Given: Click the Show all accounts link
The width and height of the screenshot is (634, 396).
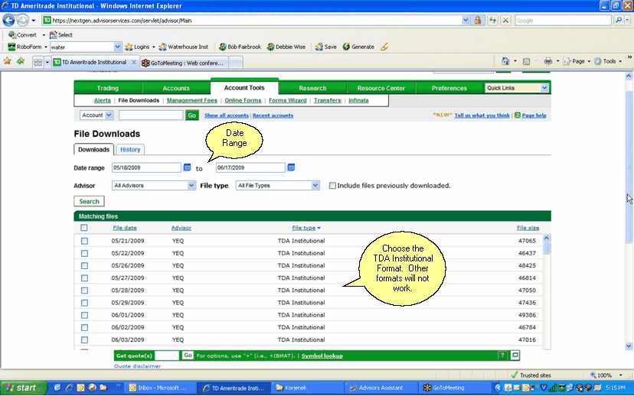Looking at the screenshot, I should pyautogui.click(x=227, y=115).
